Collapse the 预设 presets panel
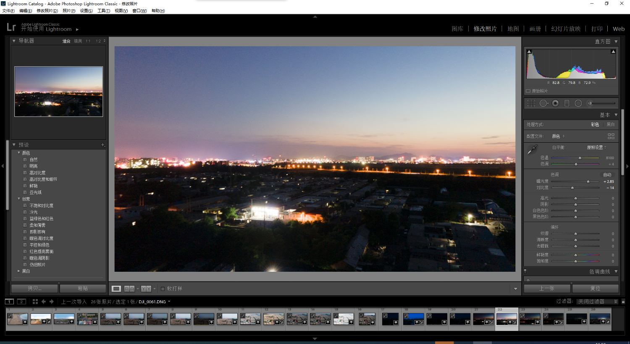The image size is (630, 344). 14,145
